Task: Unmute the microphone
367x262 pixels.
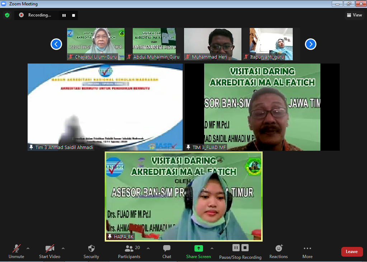Action: pyautogui.click(x=16, y=251)
